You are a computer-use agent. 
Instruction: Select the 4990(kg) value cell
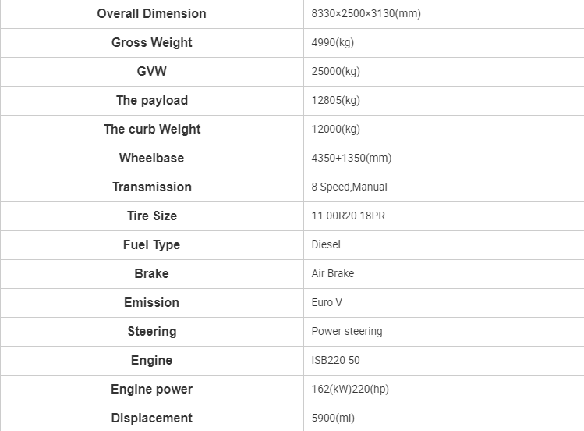(444, 43)
